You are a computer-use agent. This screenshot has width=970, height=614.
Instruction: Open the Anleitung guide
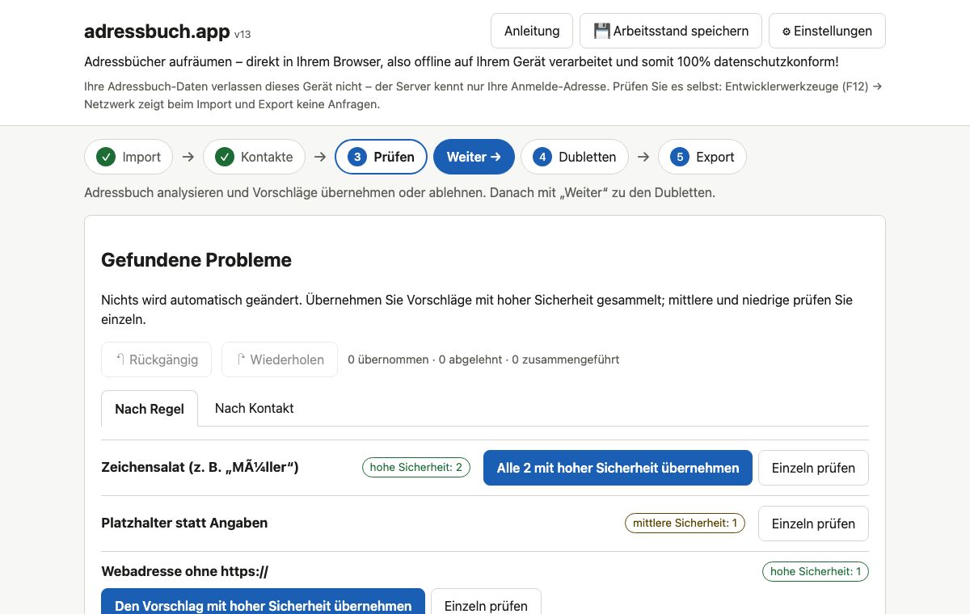click(532, 31)
